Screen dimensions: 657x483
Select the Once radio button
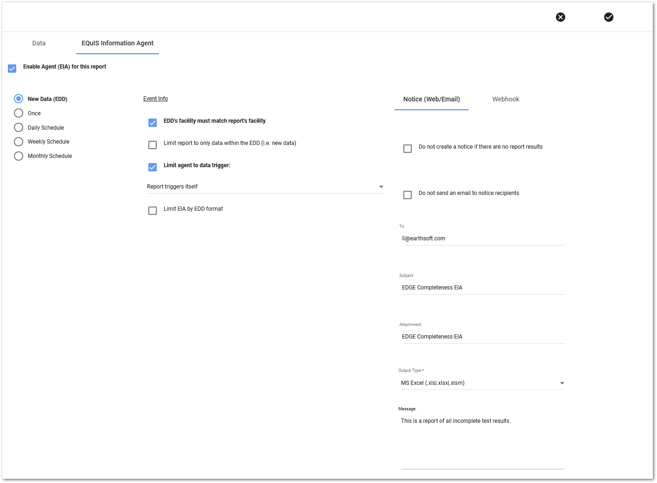(19, 113)
